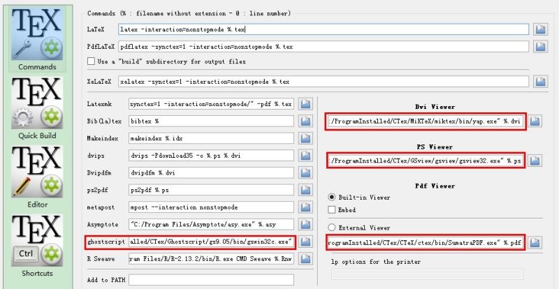Toggle the Embed checkbox
The image size is (559, 289).
[x=331, y=210]
